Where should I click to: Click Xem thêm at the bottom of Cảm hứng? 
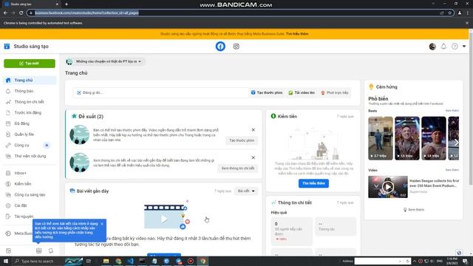(x=414, y=210)
